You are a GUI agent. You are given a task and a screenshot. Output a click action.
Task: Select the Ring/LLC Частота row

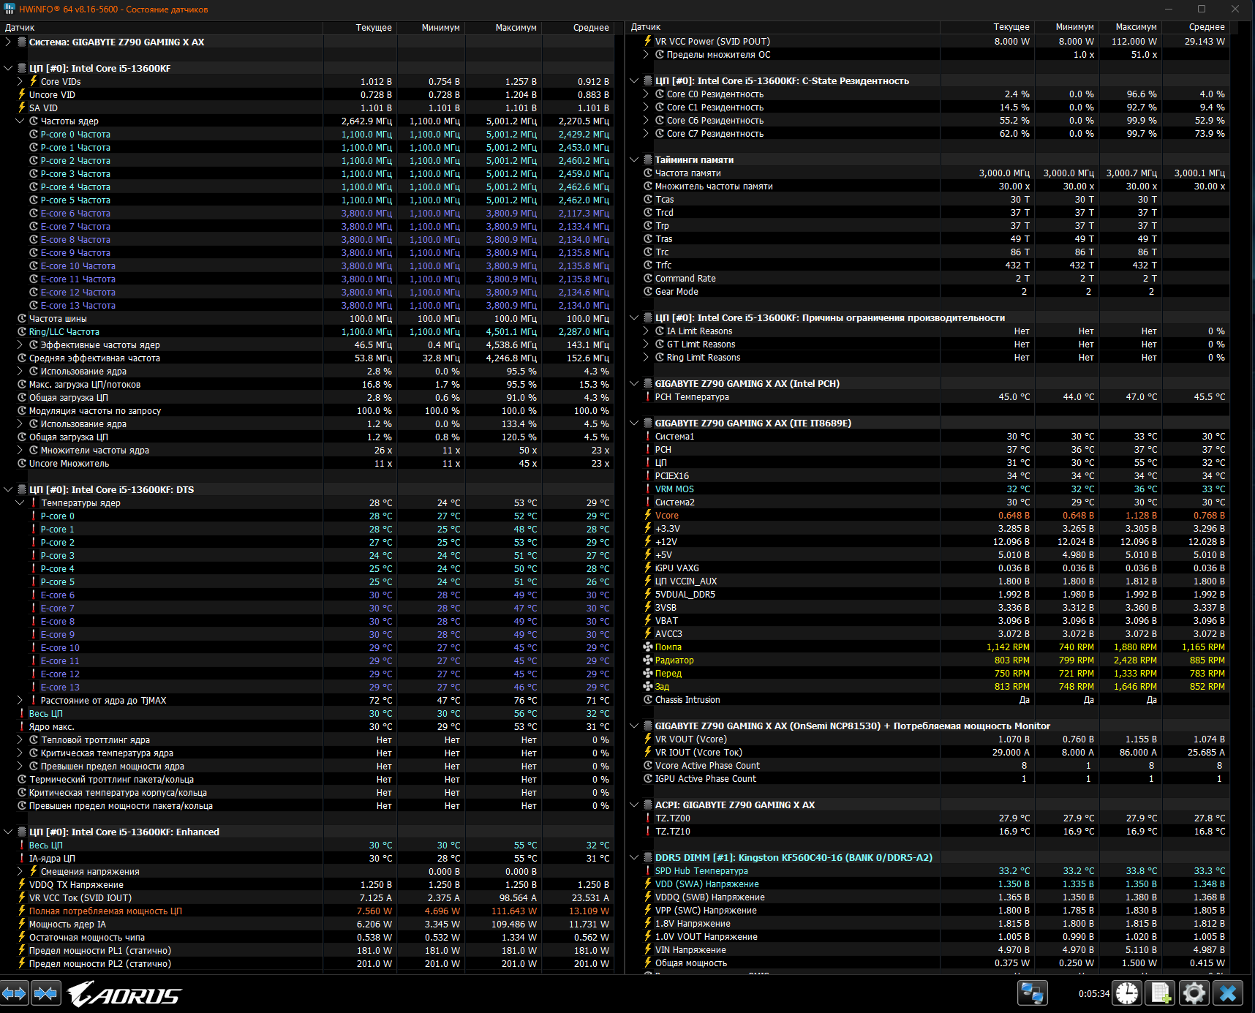[x=307, y=331]
